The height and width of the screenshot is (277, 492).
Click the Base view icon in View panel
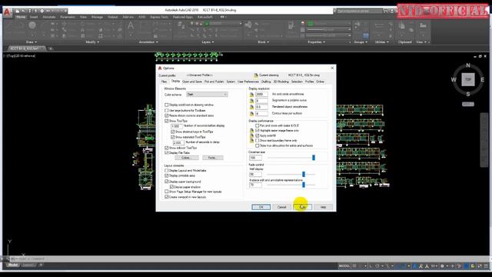(423, 25)
